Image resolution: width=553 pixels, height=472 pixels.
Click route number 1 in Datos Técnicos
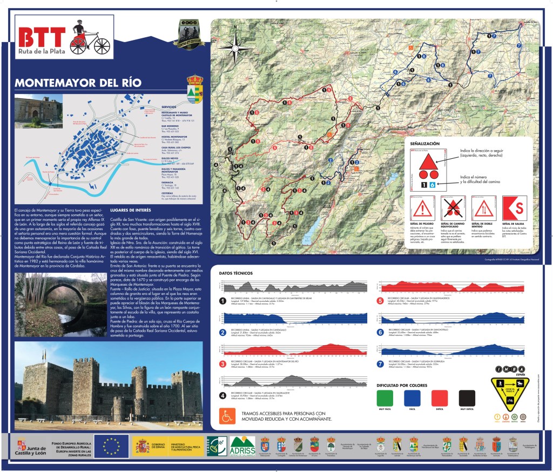222,302
